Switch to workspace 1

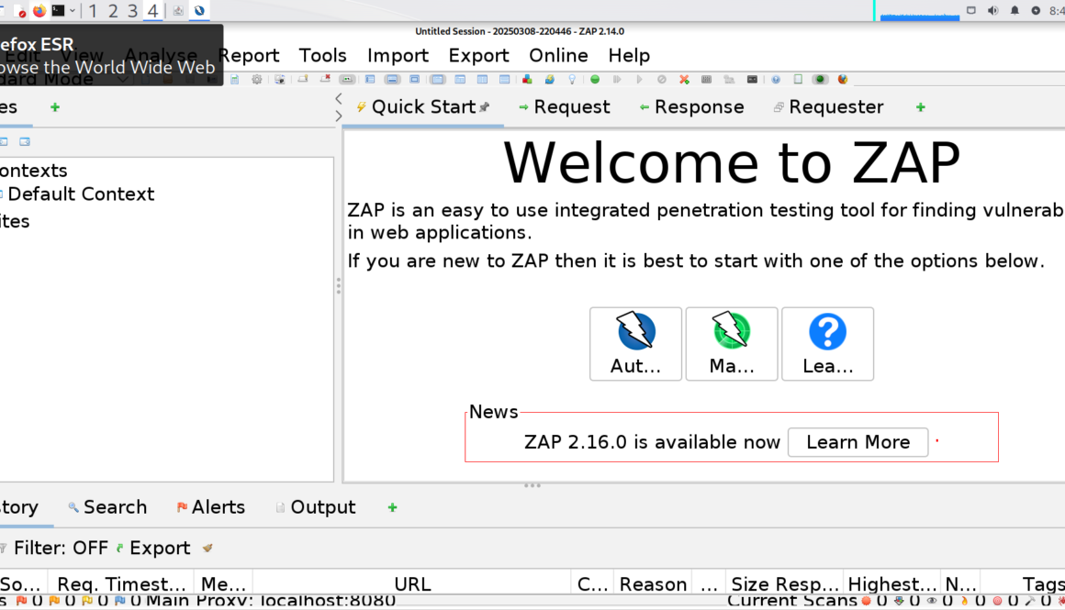coord(93,10)
